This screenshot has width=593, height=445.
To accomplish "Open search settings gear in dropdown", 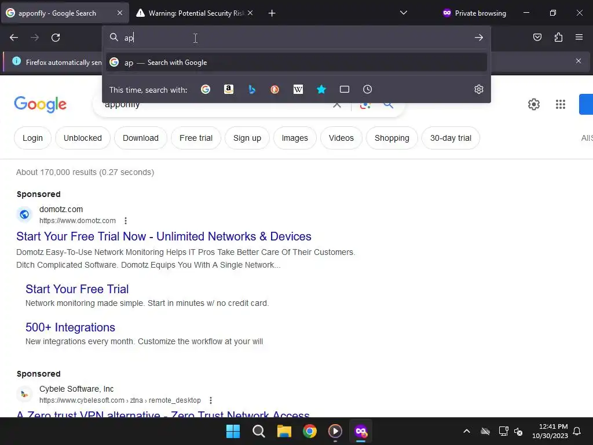I will [479, 89].
